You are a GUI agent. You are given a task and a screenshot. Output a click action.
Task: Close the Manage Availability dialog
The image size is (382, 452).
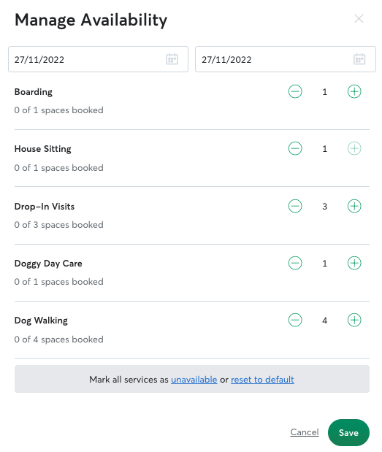[359, 19]
